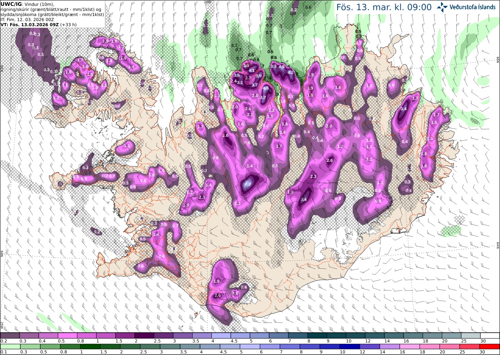Pick the pale green rain-scale swatch labelled 0.1
500x355 pixels.
[10, 346]
